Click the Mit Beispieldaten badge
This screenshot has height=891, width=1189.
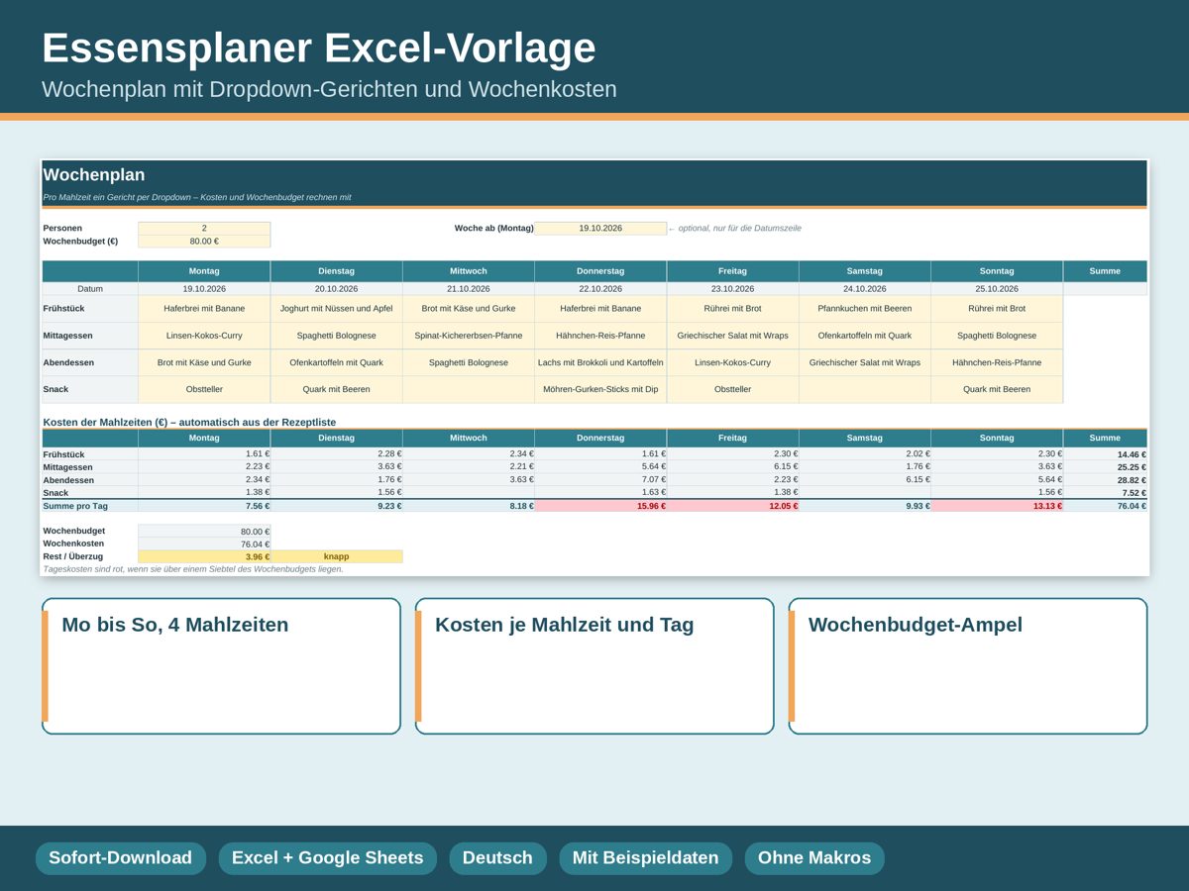pos(645,858)
